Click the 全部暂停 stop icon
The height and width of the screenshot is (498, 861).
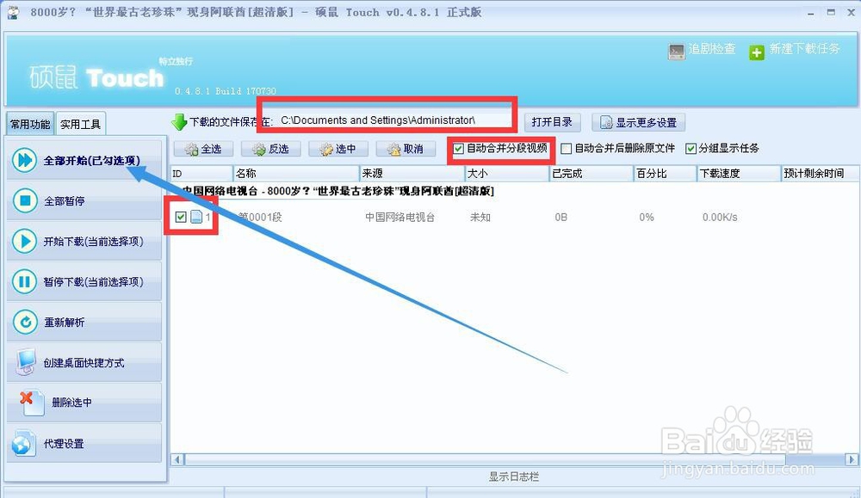25,200
